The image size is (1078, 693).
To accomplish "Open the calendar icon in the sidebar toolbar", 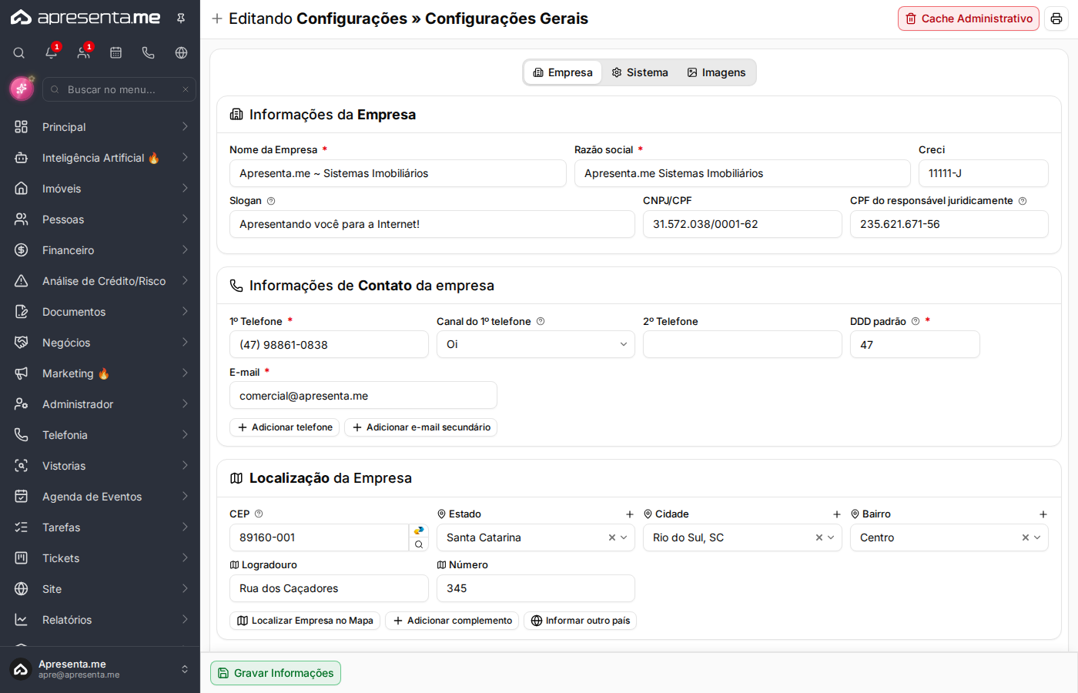I will click(x=116, y=53).
